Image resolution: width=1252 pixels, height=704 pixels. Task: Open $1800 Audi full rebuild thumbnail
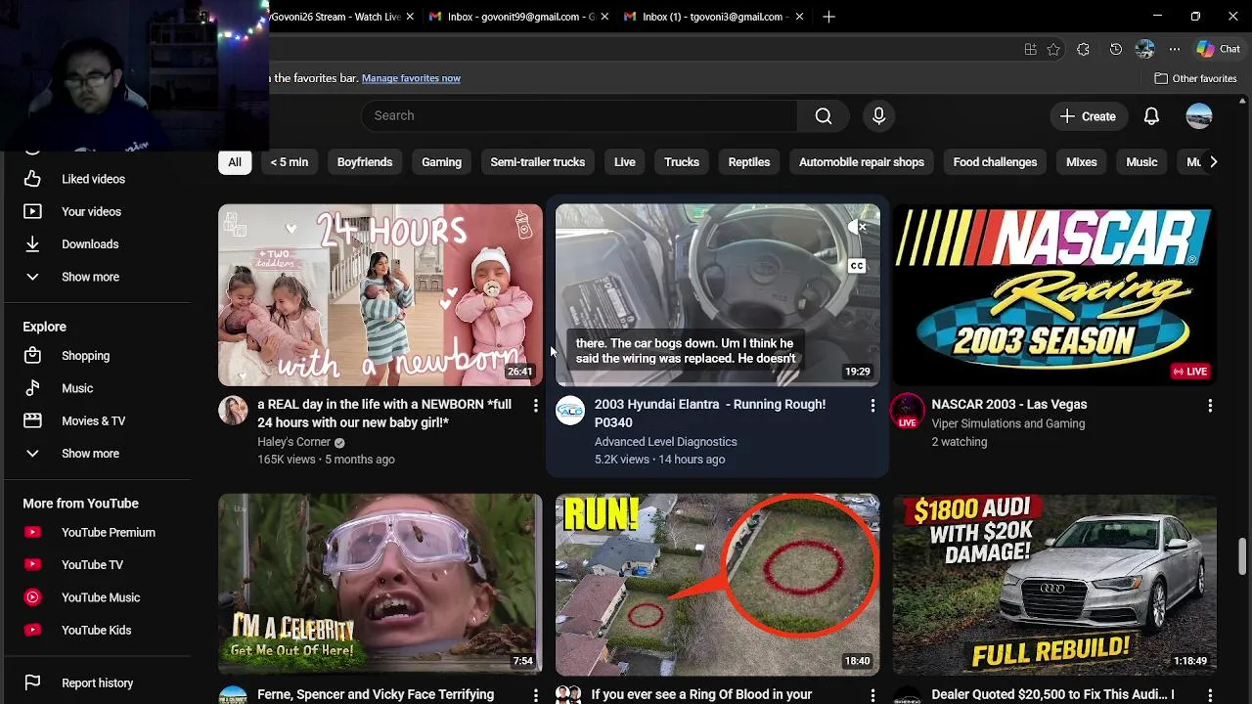1054,585
